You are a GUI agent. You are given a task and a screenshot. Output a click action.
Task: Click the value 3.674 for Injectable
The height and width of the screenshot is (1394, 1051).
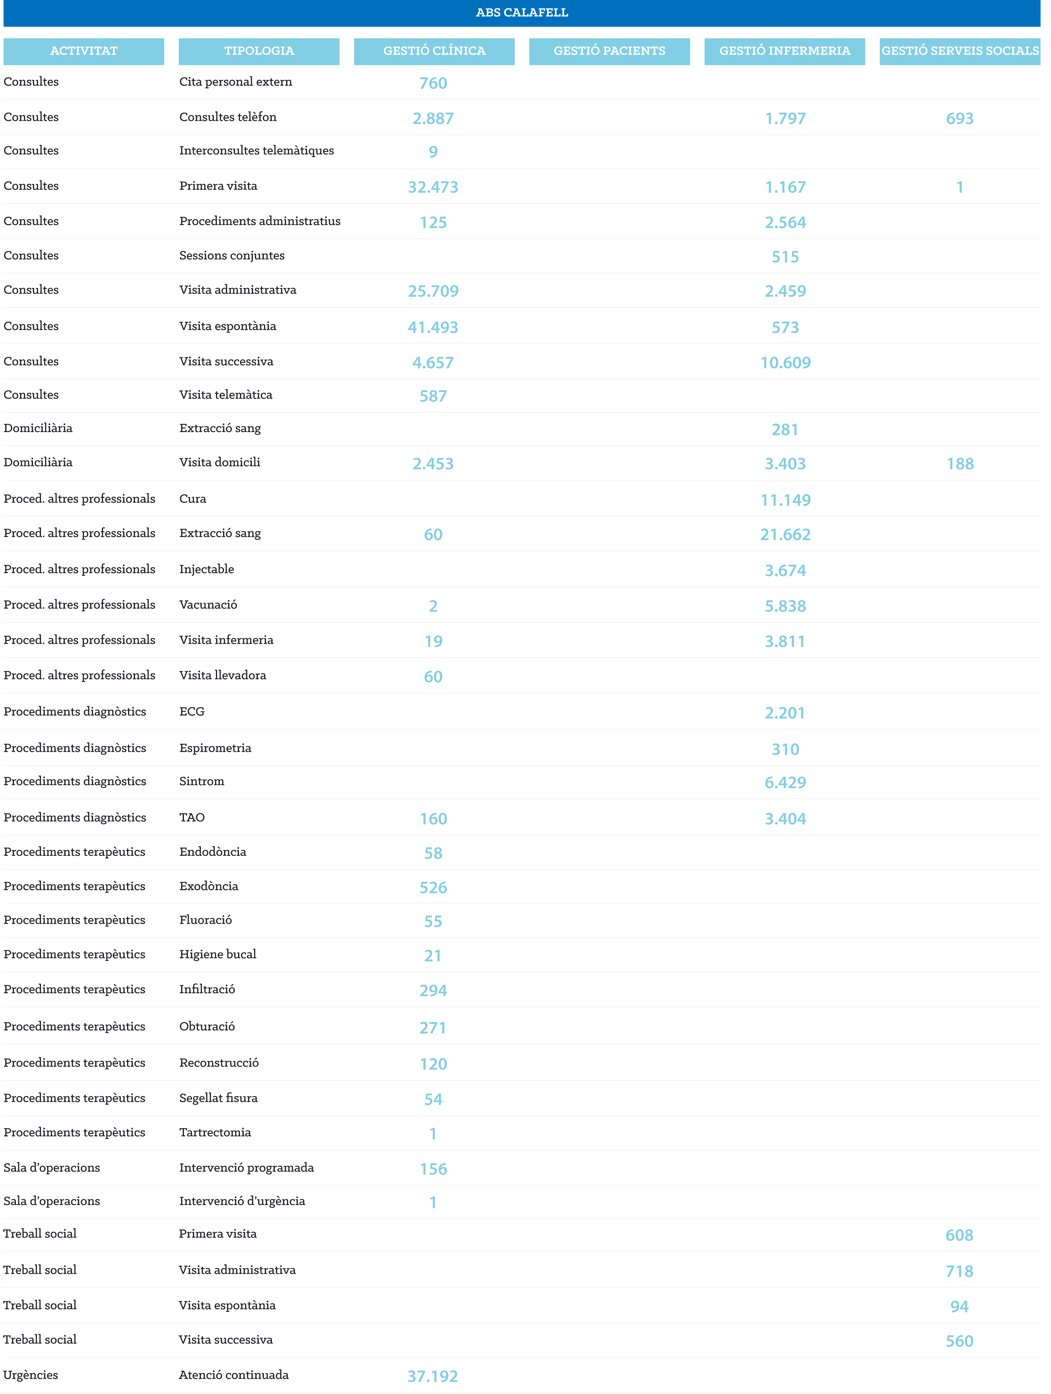click(x=786, y=571)
